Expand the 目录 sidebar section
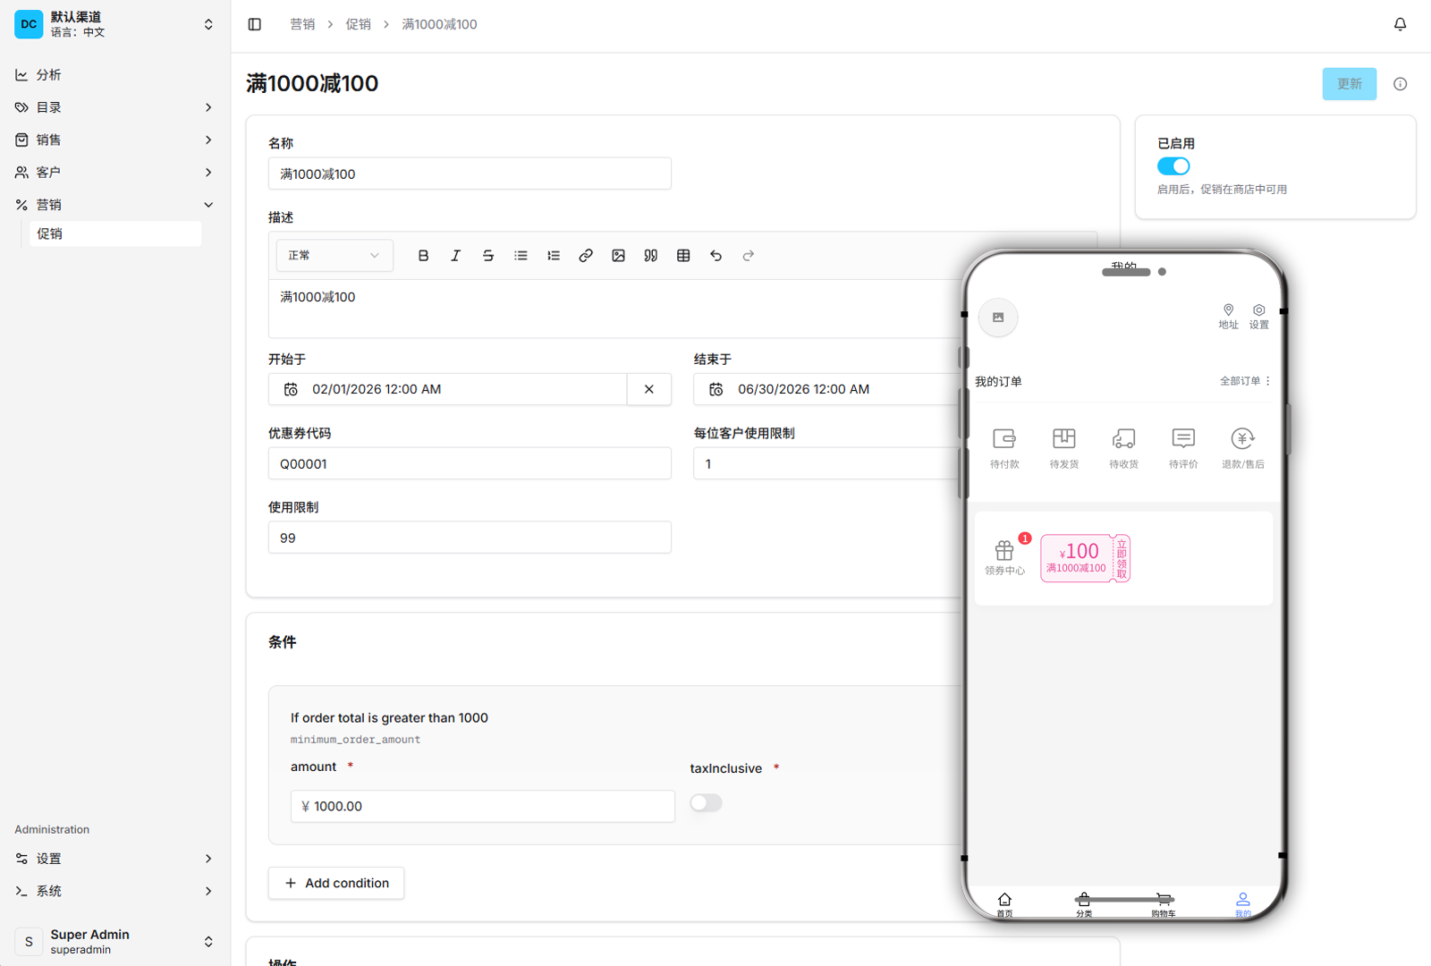 [114, 107]
